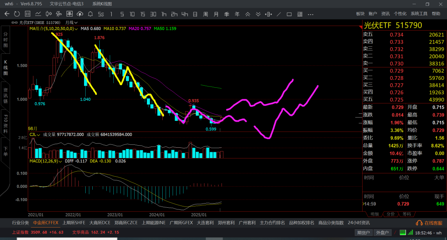
Task: Open the 板块 menu
Action: pos(360,14)
